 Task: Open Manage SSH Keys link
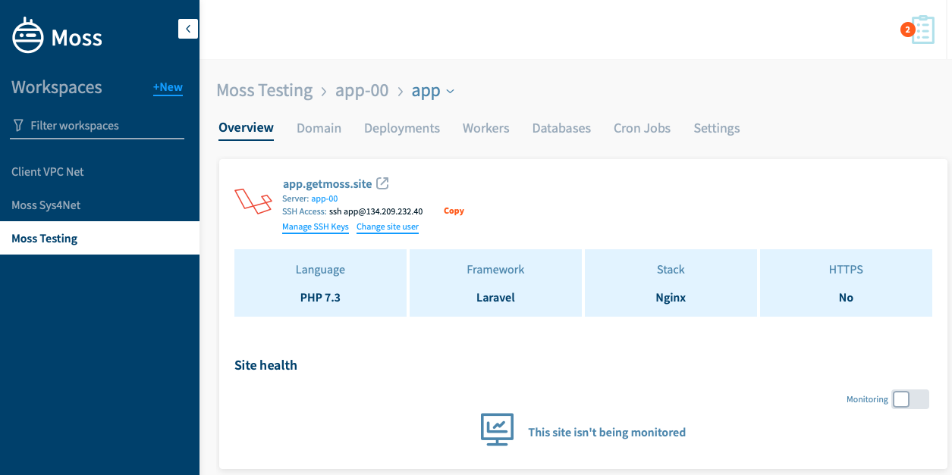pyautogui.click(x=316, y=227)
